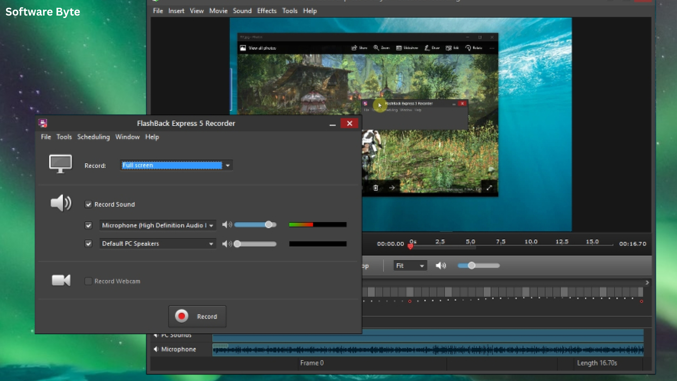
Task: Click the monitor screen icon in Recorder
Action: point(61,164)
